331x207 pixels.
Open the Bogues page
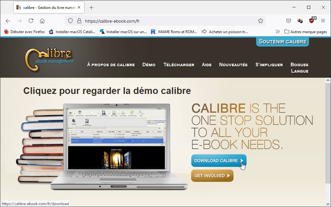click(x=299, y=65)
